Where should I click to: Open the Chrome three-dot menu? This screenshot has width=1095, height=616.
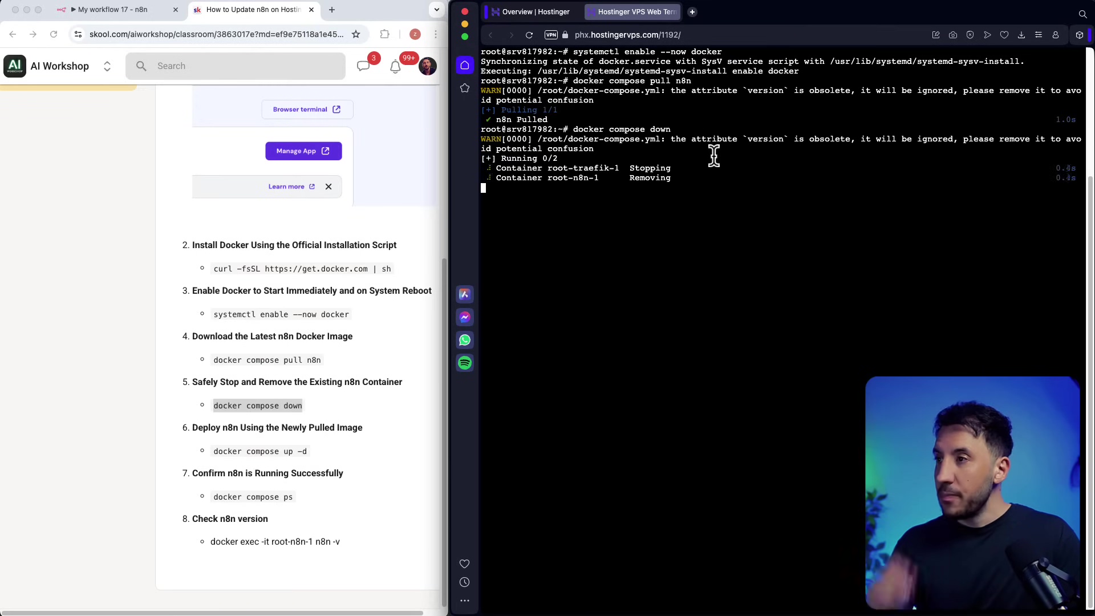(x=436, y=34)
